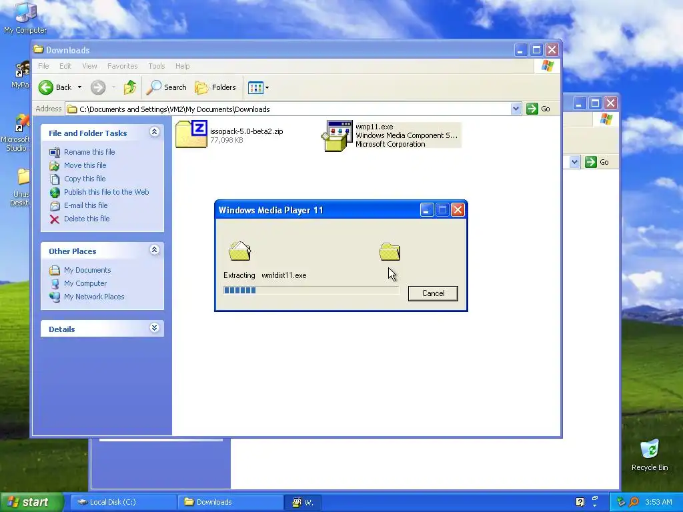The image size is (683, 512).
Task: Open My Computer under Other Places
Action: tap(85, 283)
